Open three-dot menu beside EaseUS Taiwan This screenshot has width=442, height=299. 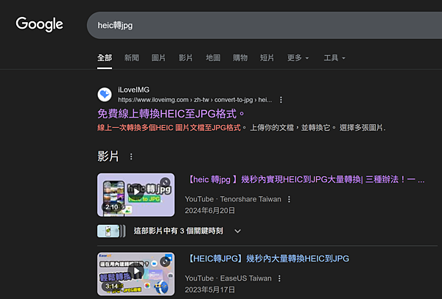(x=279, y=278)
